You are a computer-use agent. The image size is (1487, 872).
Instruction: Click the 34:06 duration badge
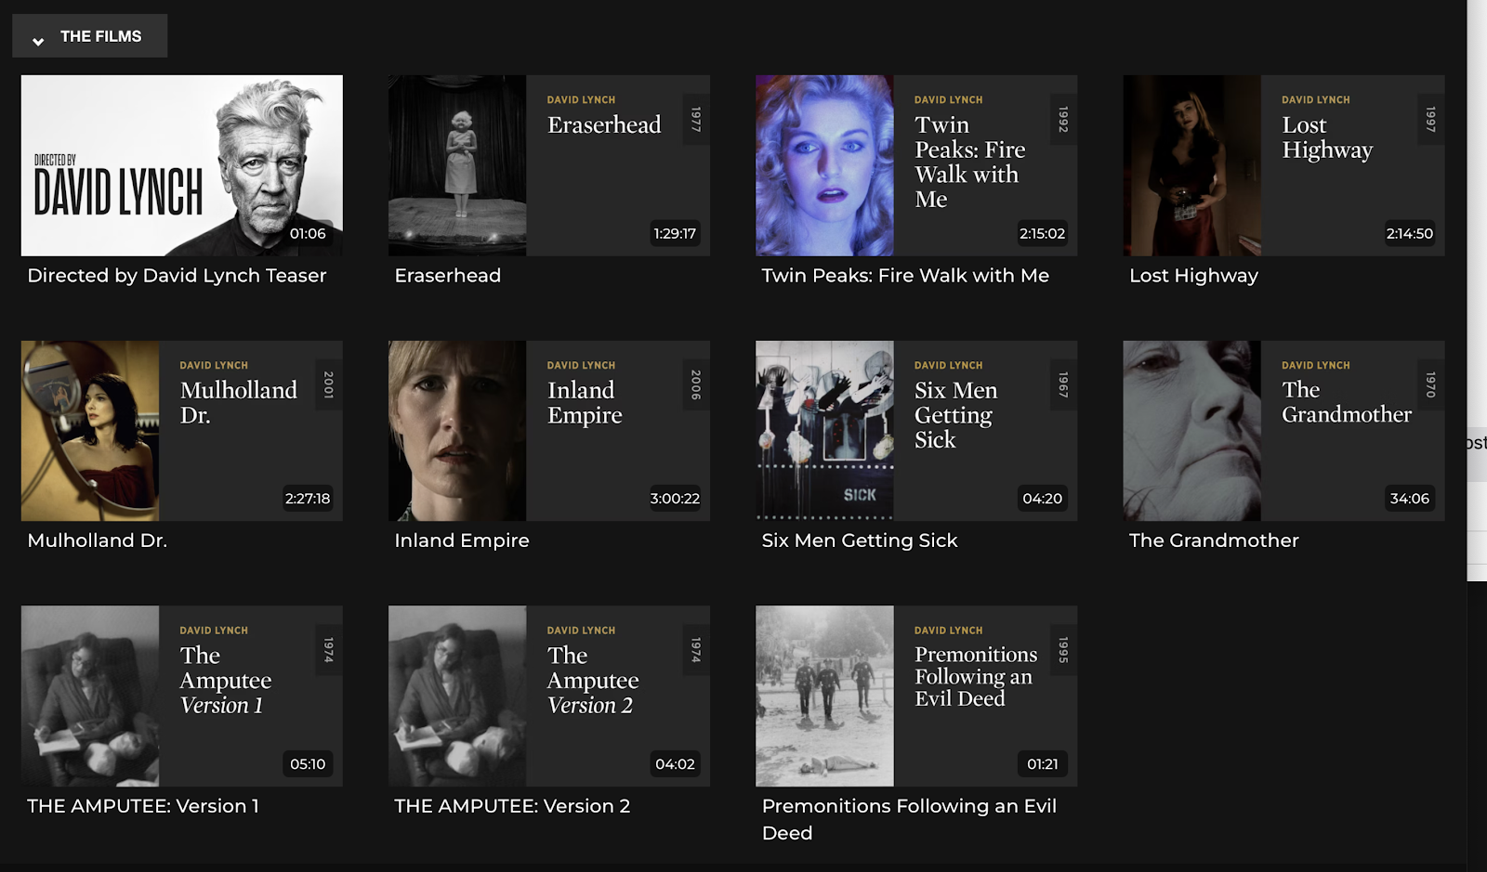pyautogui.click(x=1409, y=499)
